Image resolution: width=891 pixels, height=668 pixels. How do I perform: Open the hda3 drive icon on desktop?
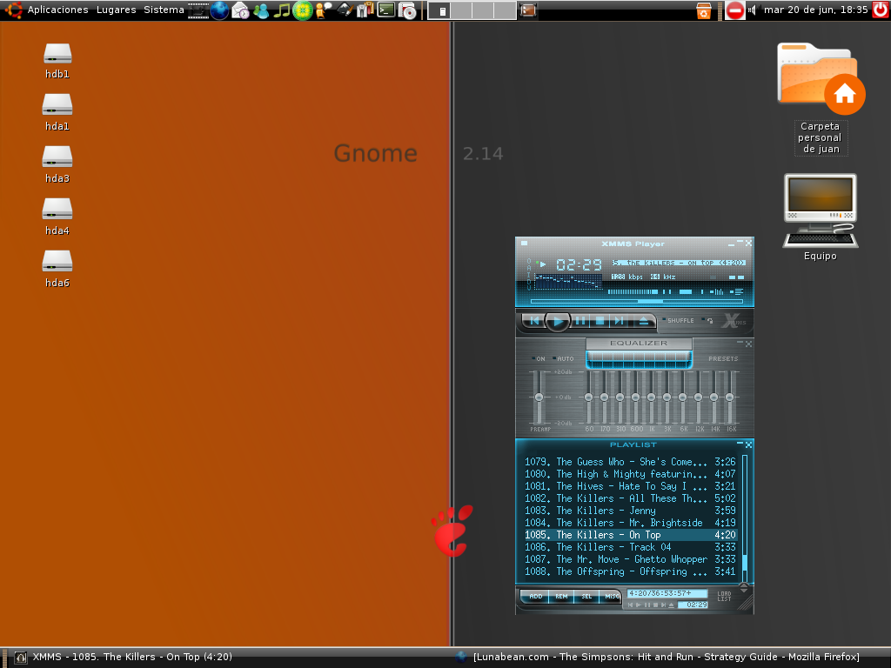[x=57, y=164]
